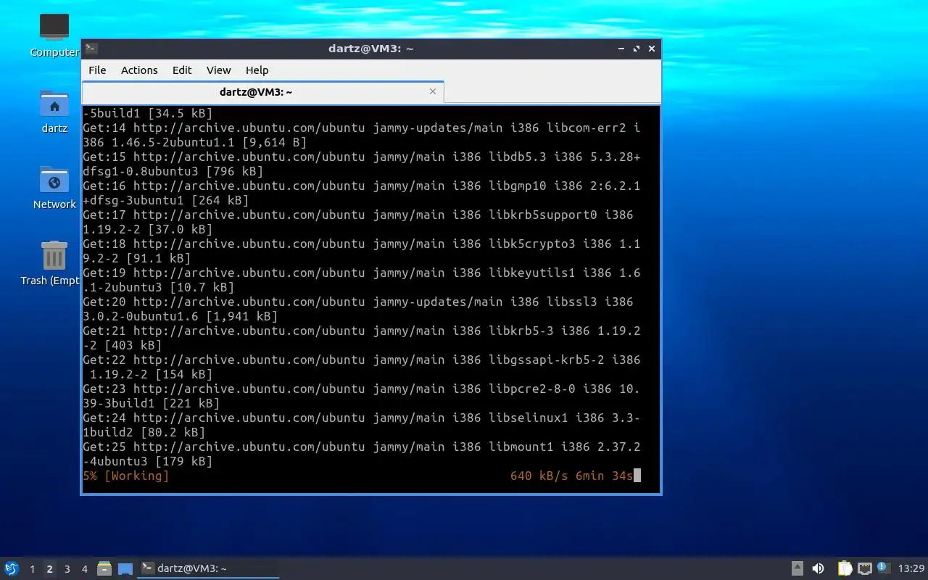Click the terminal window title bar text

pyautogui.click(x=370, y=49)
